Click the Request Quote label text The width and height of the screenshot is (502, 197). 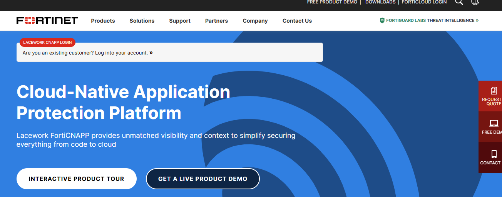coord(492,101)
